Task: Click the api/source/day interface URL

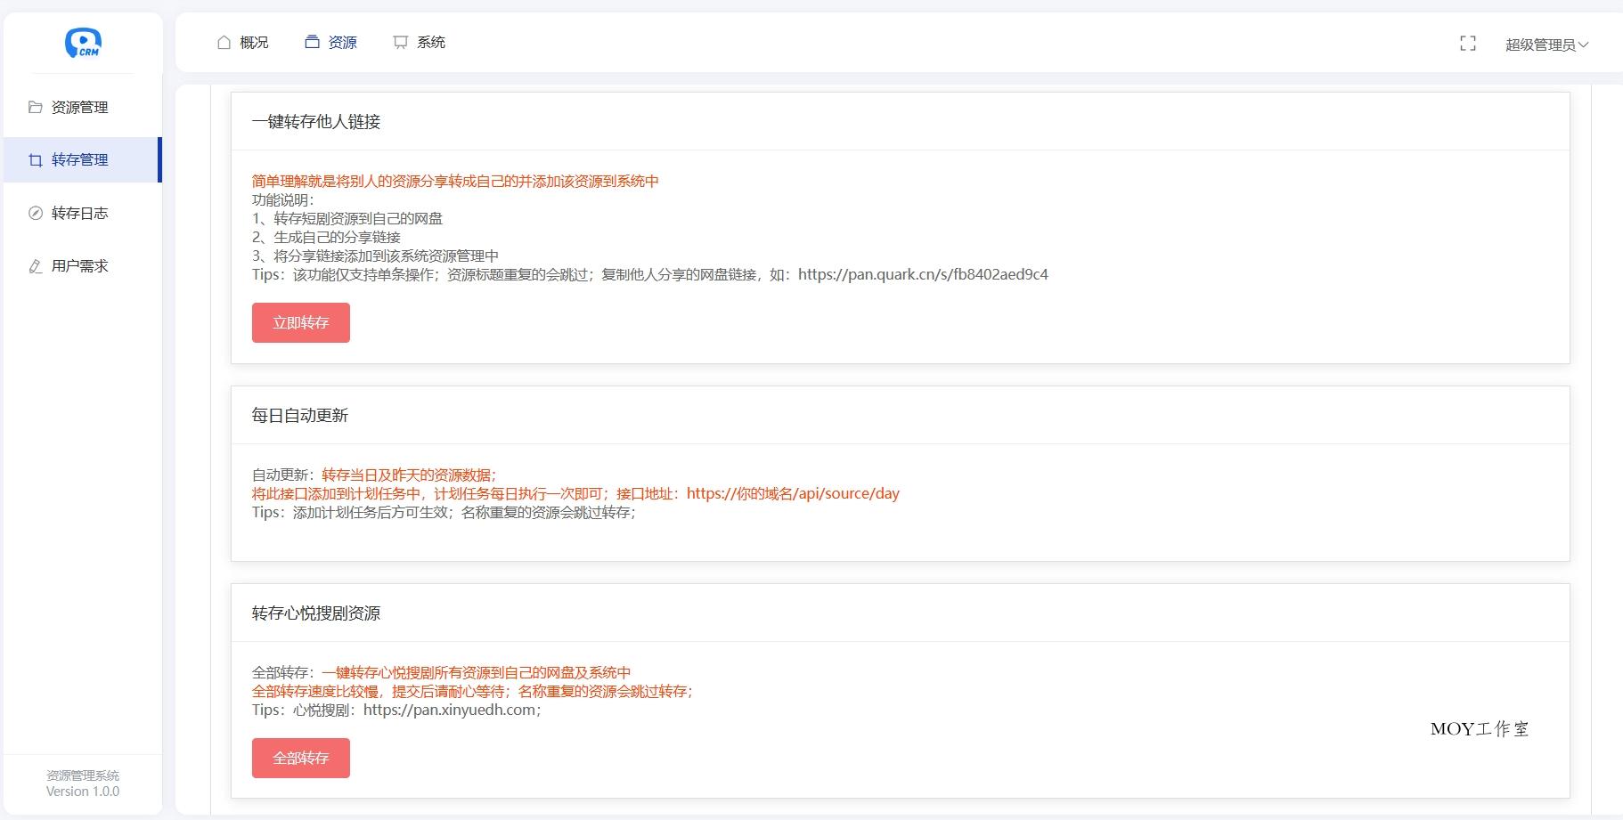Action: pyautogui.click(x=792, y=493)
